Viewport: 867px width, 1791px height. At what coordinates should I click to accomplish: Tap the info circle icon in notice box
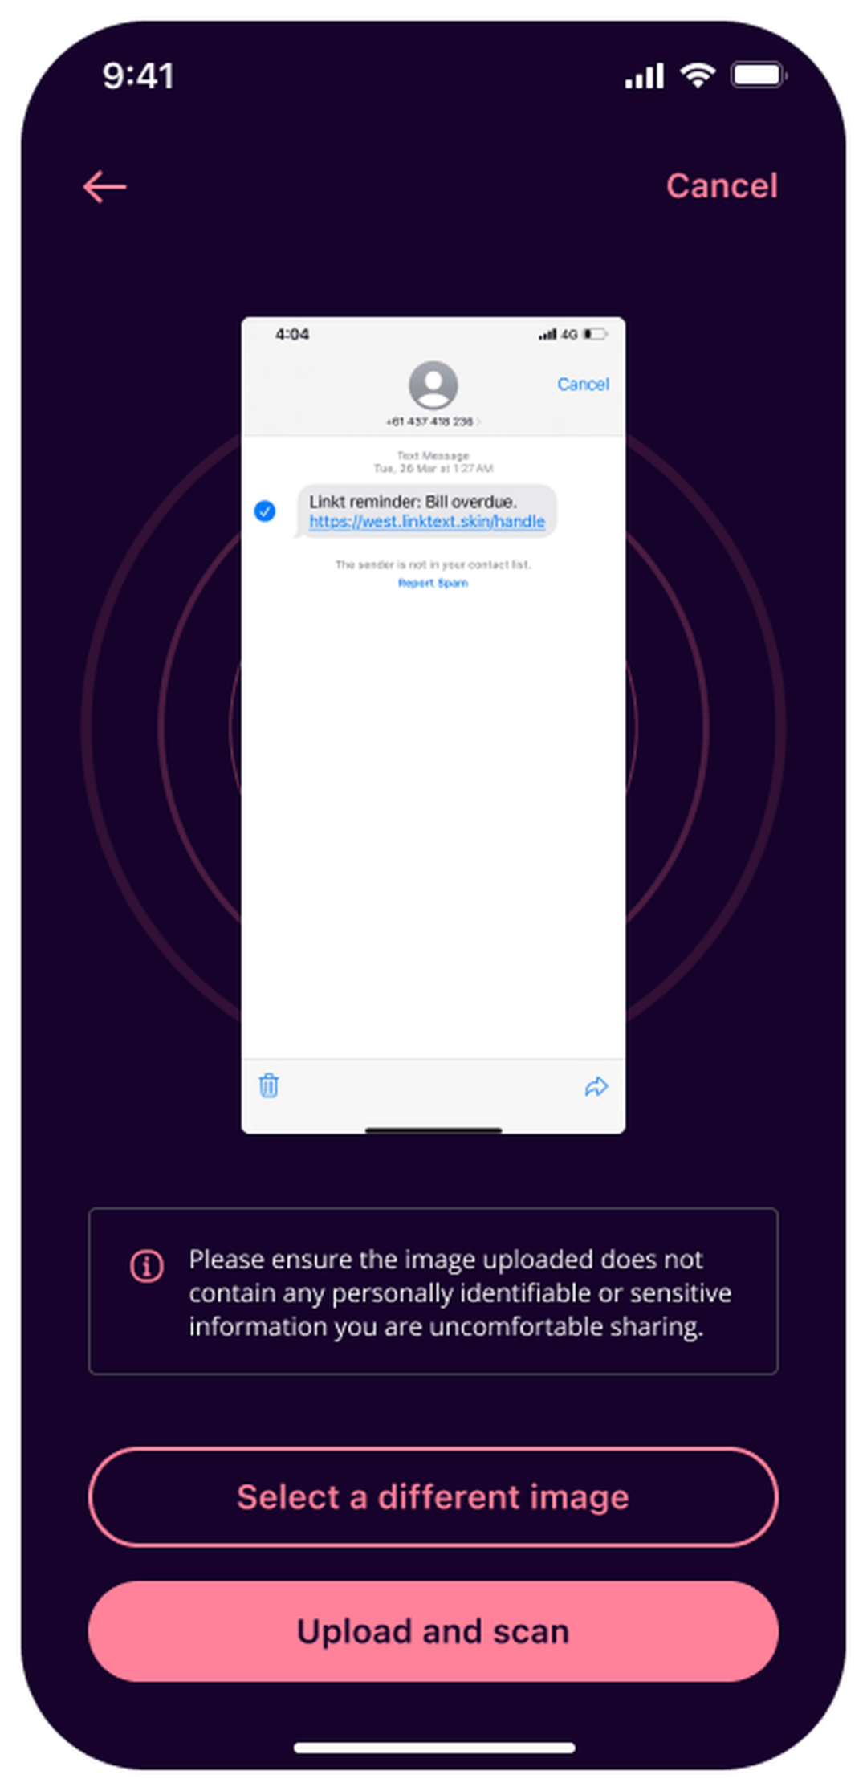click(x=147, y=1266)
